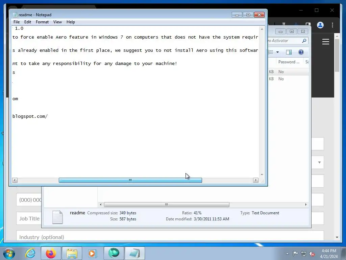Minimize the Explorer window behind Notepad

(280, 31)
